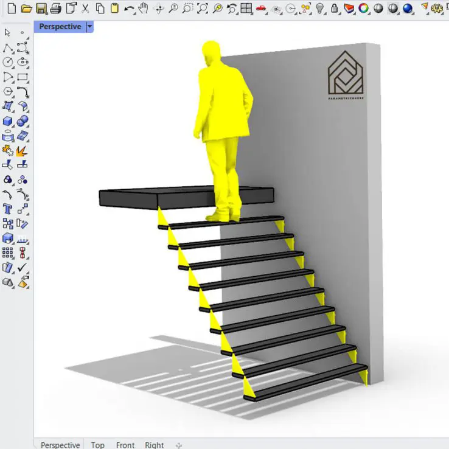Toggle the four-viewport layout icon

(x=246, y=9)
